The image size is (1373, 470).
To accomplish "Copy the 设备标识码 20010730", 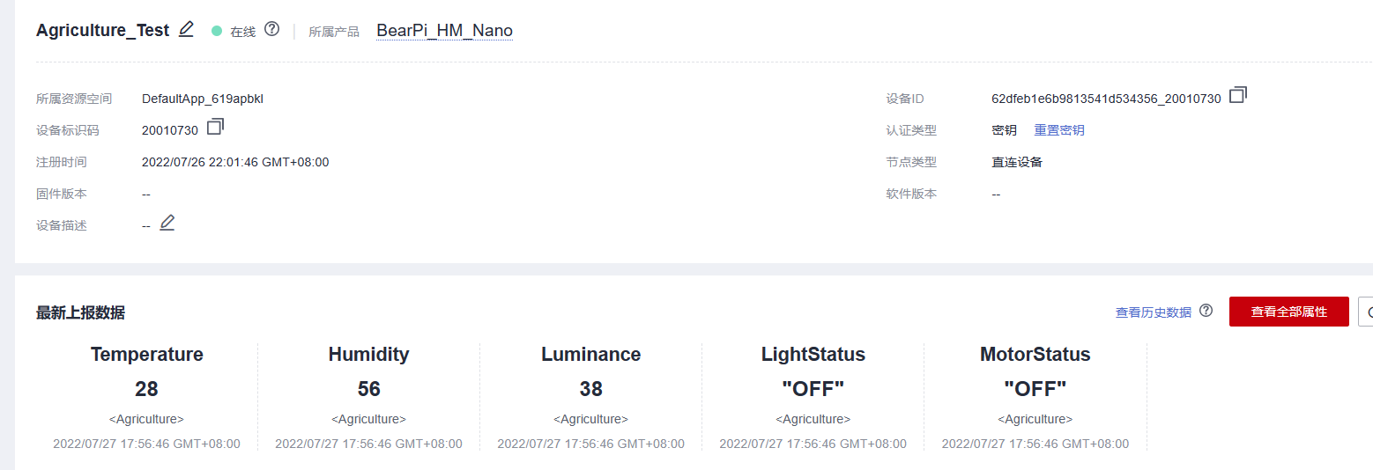I will click(216, 128).
